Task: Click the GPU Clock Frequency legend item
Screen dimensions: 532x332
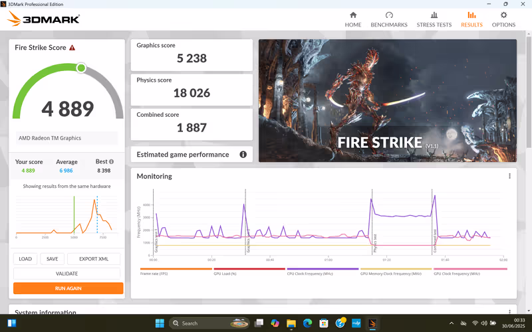Action: point(470,272)
